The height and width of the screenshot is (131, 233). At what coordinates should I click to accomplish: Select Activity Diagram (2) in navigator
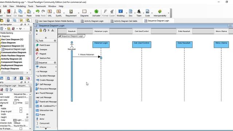(11, 59)
